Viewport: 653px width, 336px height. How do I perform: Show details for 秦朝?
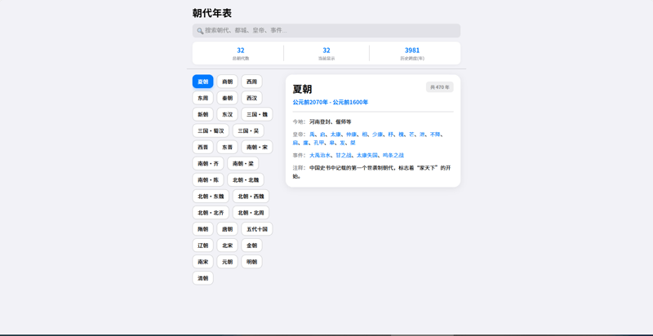[x=228, y=98]
